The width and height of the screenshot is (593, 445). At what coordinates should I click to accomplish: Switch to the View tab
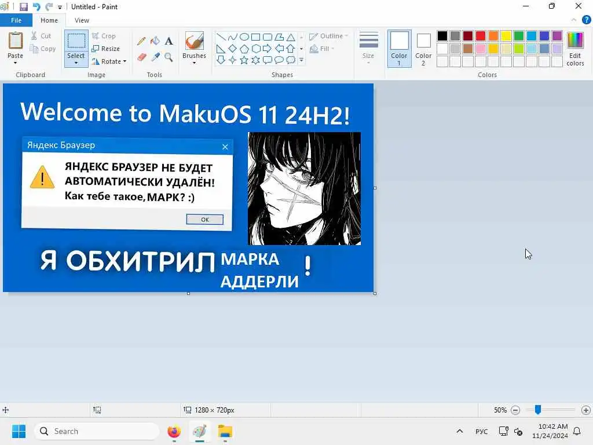82,20
